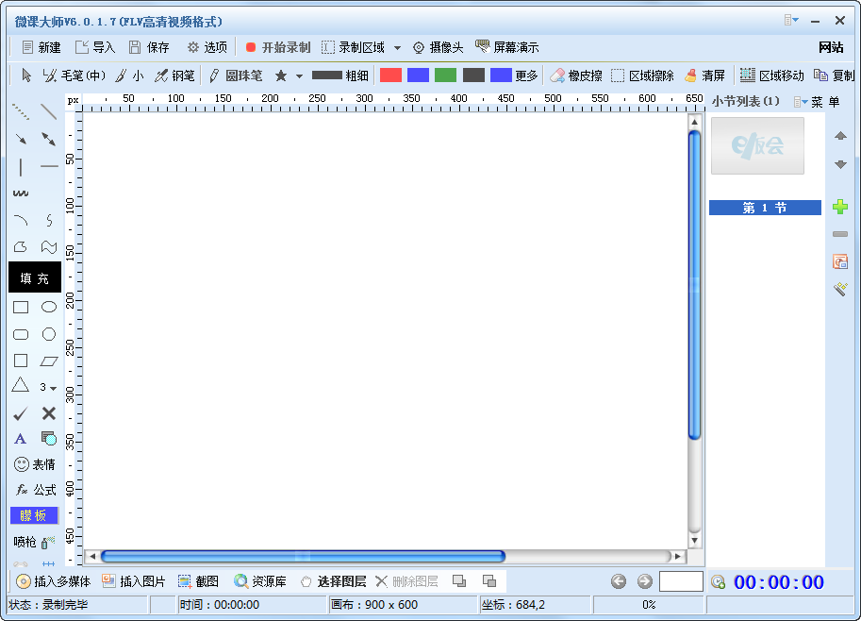Select the 圆珠笔 ballpoint pen tool
Image resolution: width=861 pixels, height=621 pixels.
(x=239, y=76)
